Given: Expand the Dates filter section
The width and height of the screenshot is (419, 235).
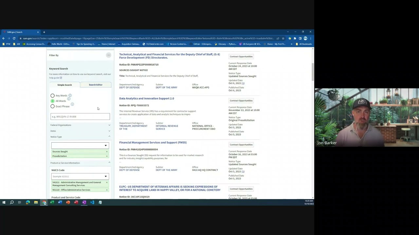Looking at the screenshot, I should 80,131.
